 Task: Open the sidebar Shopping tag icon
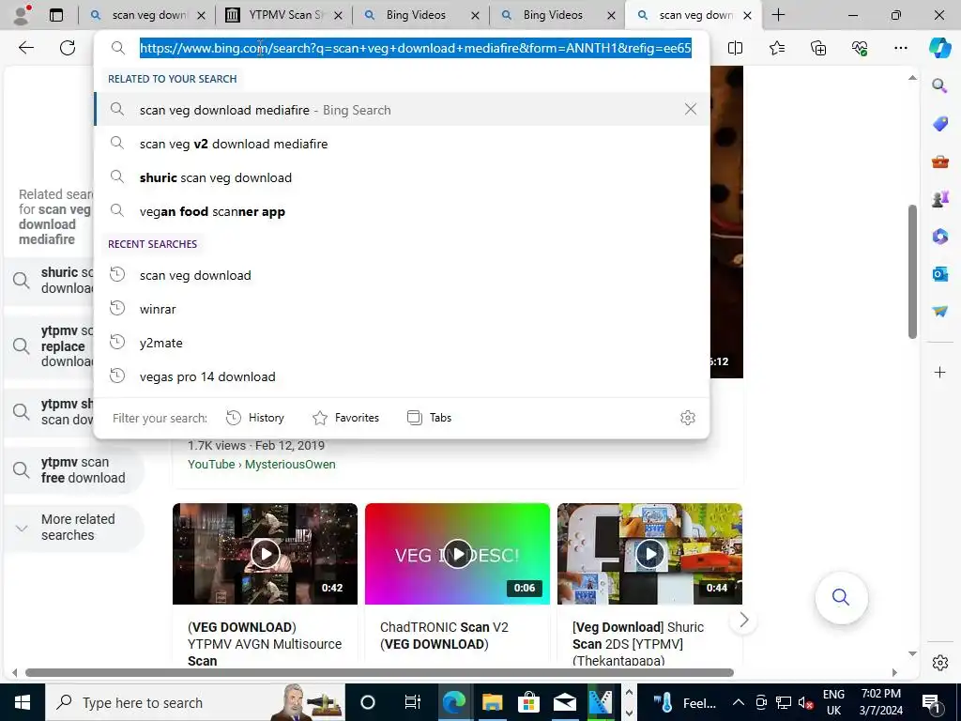[939, 124]
